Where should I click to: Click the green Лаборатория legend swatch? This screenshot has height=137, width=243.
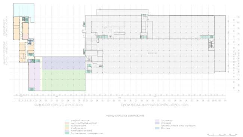(x=67, y=126)
